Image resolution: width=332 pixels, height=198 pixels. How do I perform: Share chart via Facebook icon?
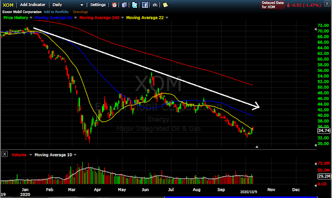[x=145, y=5]
